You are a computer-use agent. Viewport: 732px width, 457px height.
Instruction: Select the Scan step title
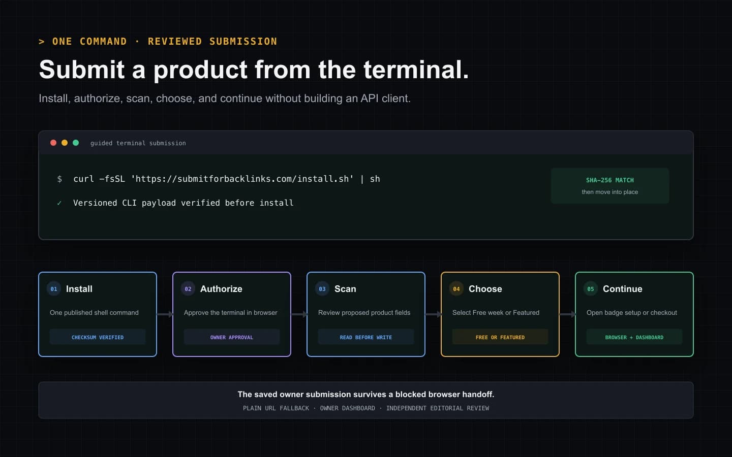[345, 289]
